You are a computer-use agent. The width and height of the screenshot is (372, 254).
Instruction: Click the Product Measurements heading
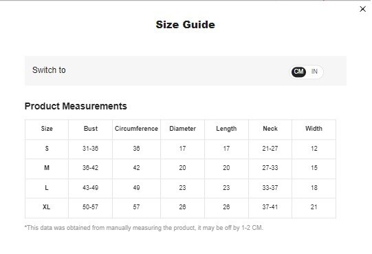(x=76, y=106)
